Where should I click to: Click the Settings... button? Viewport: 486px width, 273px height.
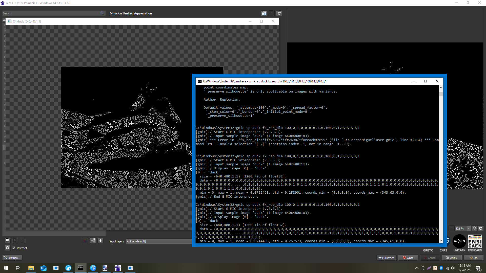click(x=12, y=258)
